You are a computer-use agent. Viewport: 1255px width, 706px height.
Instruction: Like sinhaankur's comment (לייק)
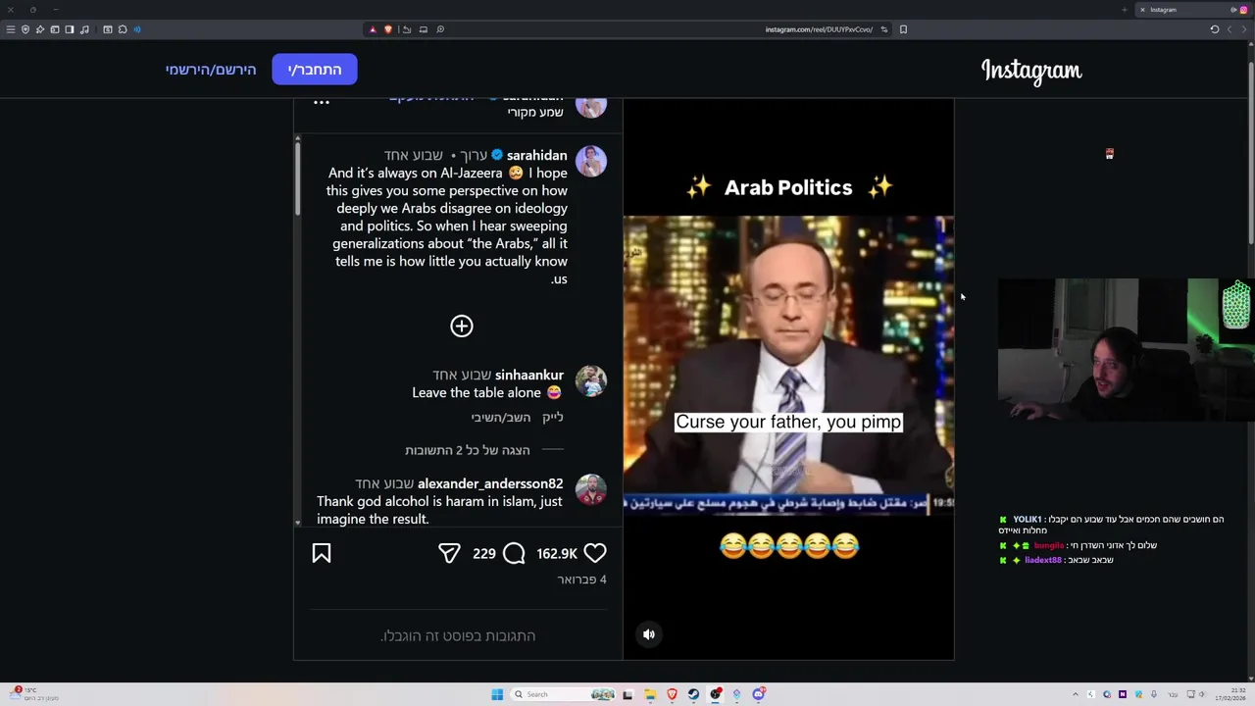(553, 417)
